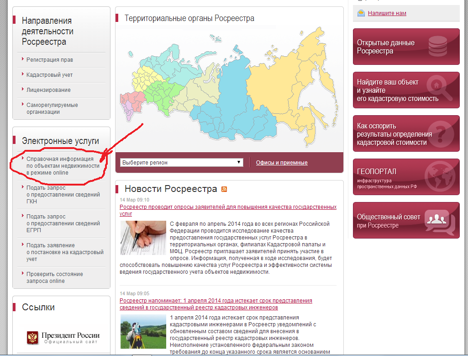
Task: Open the Выберите регион dropdown
Action: (x=182, y=163)
